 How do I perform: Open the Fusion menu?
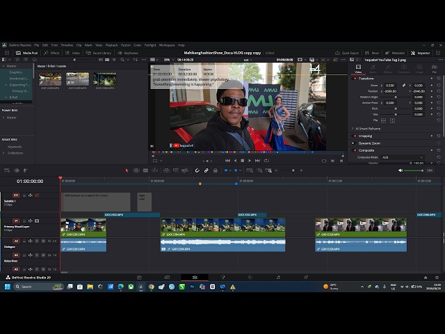(126, 45)
